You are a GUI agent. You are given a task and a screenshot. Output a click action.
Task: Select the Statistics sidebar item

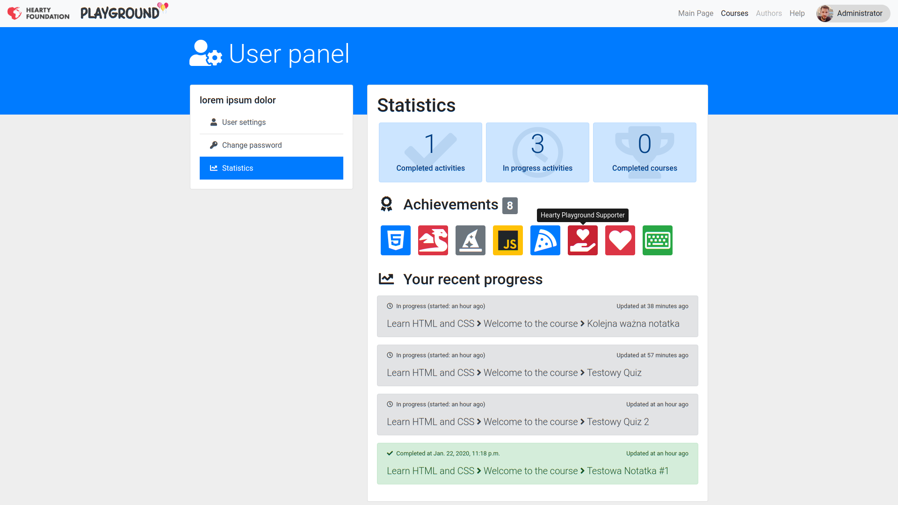tap(271, 168)
